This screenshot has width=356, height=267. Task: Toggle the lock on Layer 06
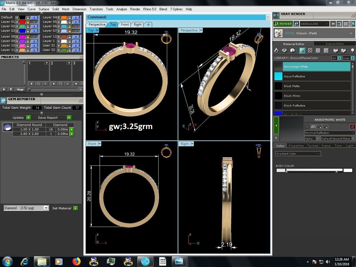70,26
